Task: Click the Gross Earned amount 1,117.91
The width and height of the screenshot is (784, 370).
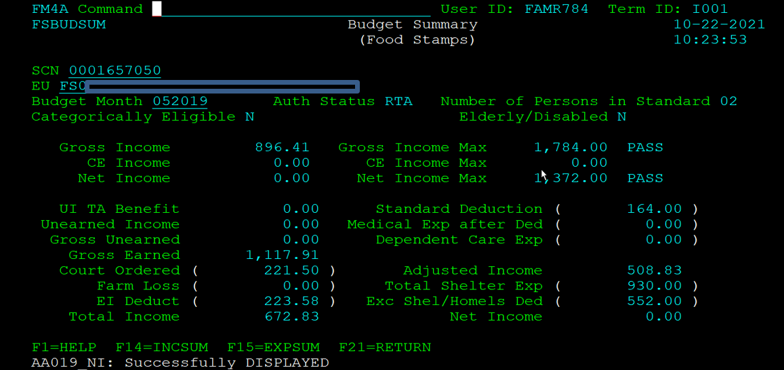Action: 282,255
